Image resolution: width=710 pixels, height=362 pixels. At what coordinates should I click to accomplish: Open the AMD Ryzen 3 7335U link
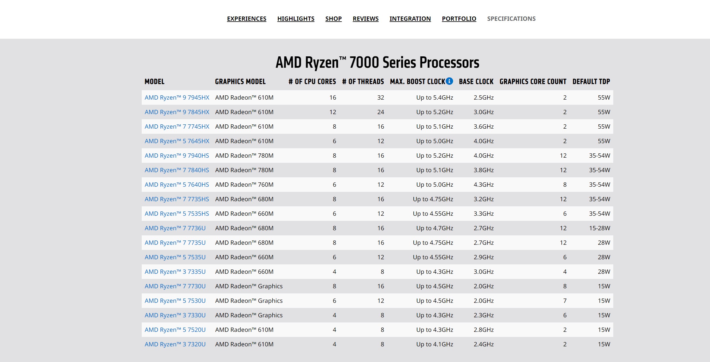click(x=175, y=272)
